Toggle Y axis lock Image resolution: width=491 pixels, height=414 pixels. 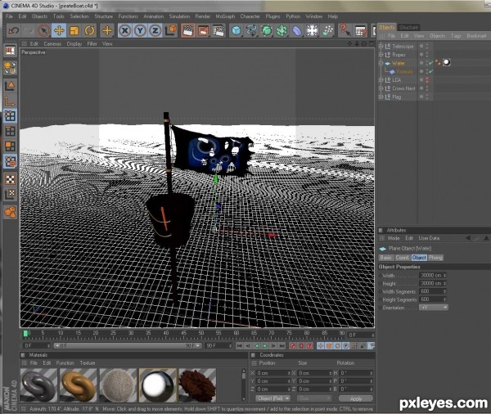point(140,31)
